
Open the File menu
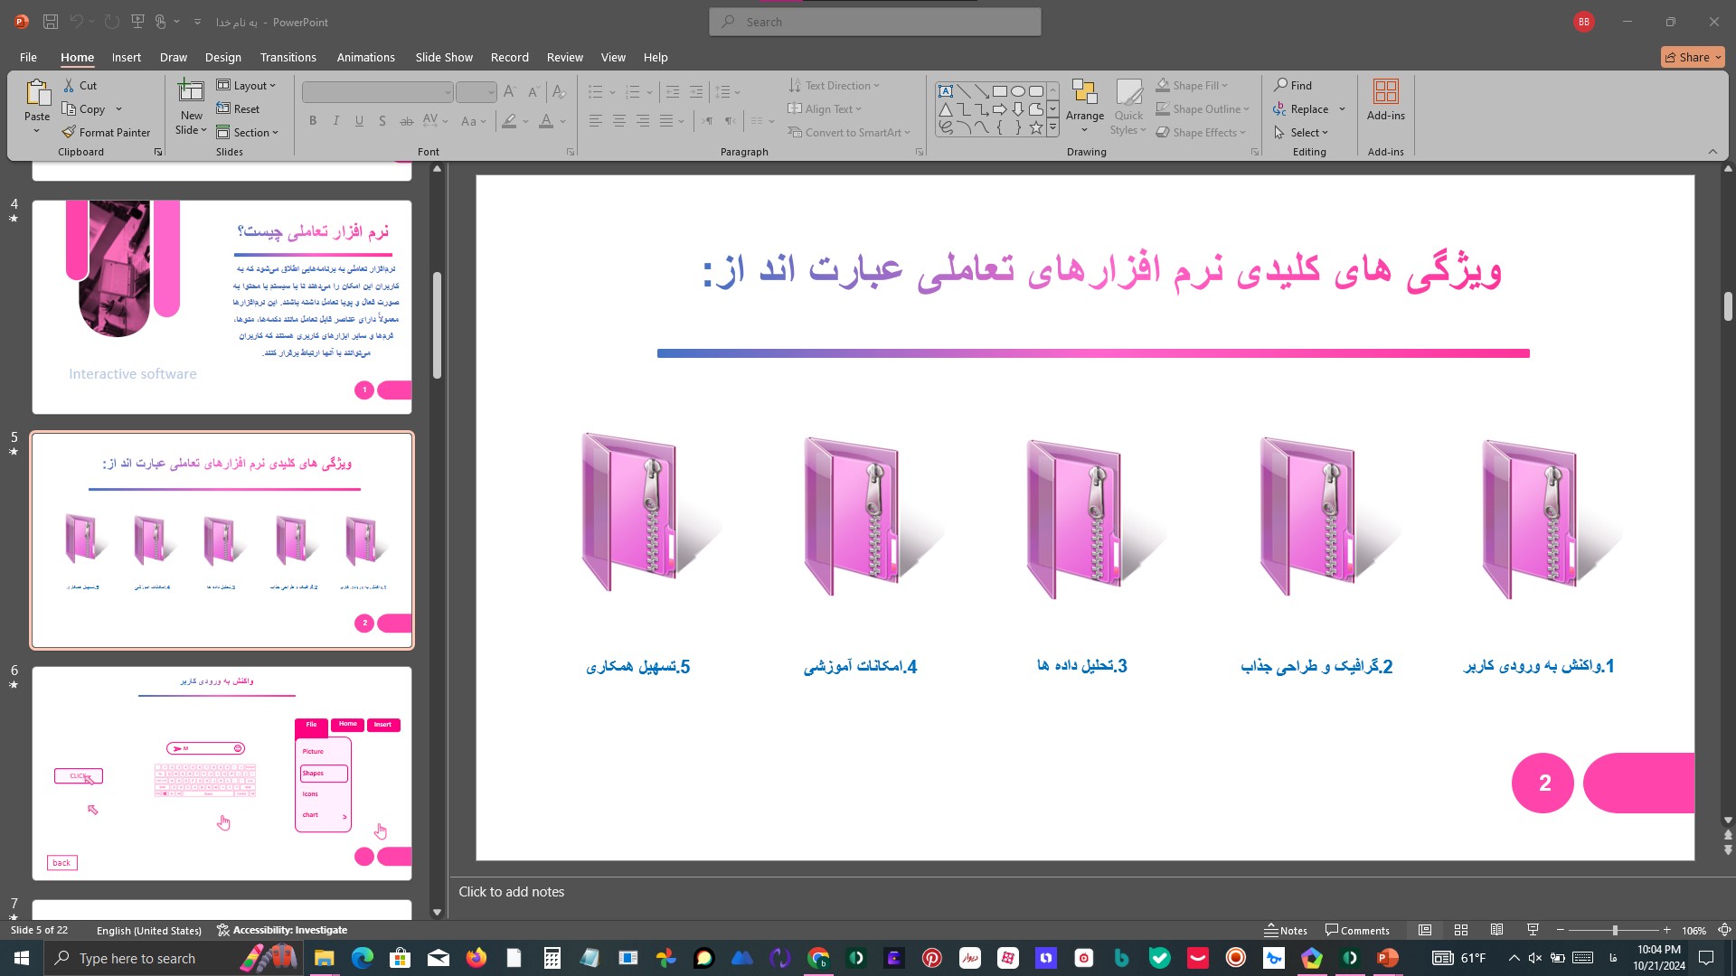[x=28, y=57]
